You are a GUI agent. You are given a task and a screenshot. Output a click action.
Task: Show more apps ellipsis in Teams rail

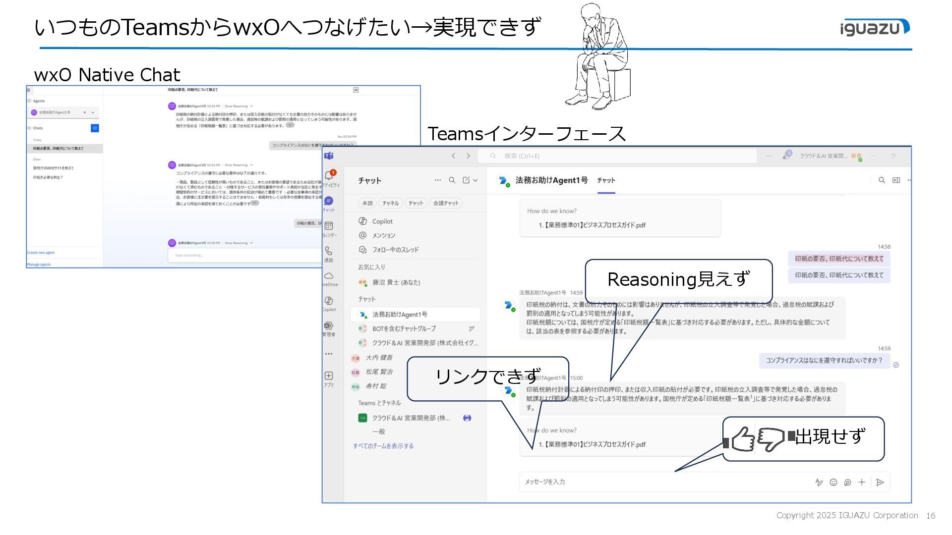click(329, 354)
